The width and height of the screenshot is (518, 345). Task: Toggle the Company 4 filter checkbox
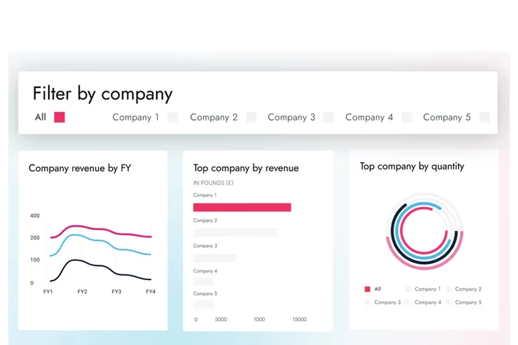407,117
